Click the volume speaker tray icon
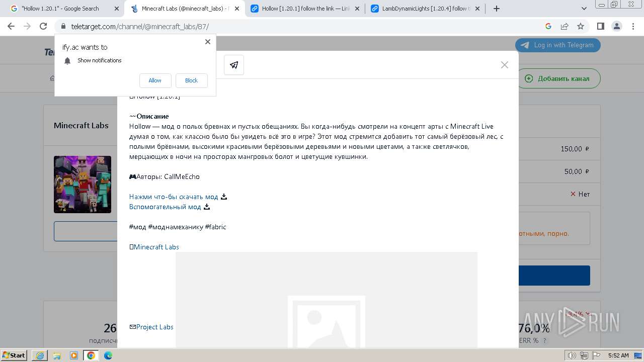644x362 pixels. 572,355
